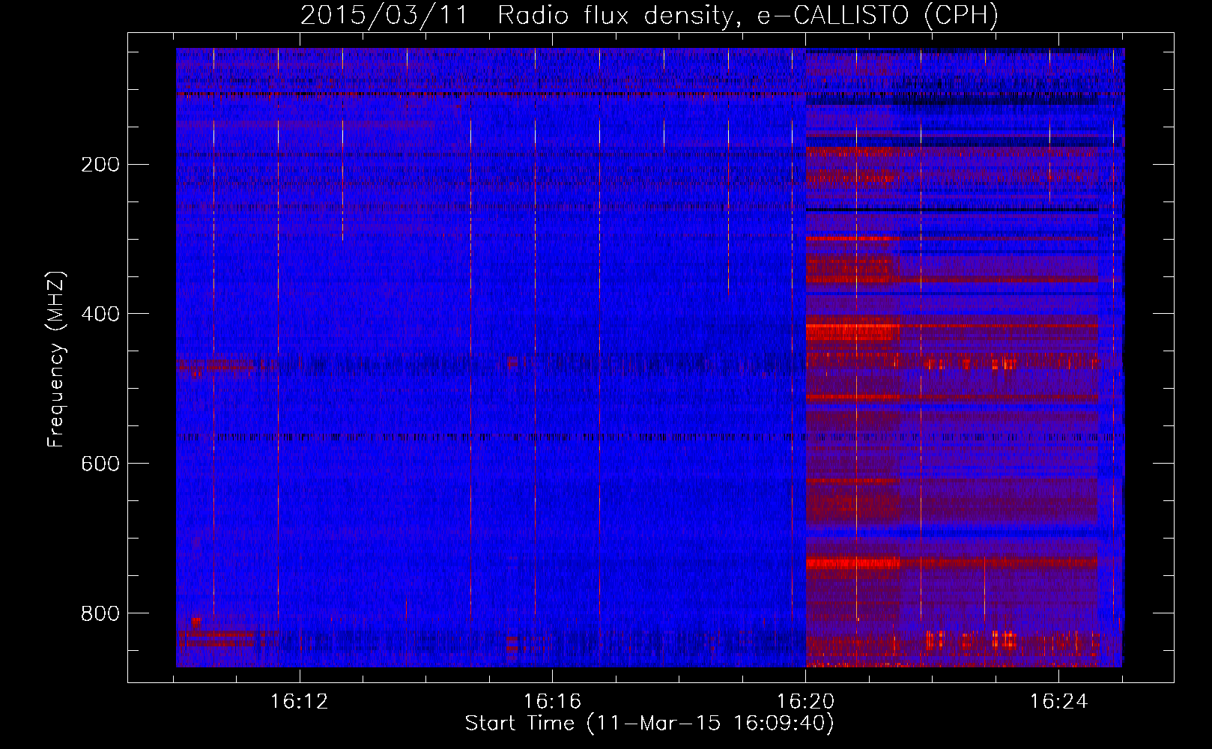This screenshot has height=749, width=1212.
Task: Click the 800 frequency tick label
Action: click(x=100, y=613)
